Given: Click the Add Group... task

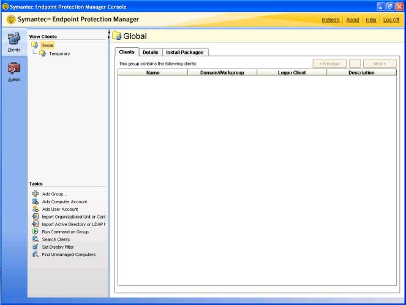Looking at the screenshot, I should coord(54,194).
